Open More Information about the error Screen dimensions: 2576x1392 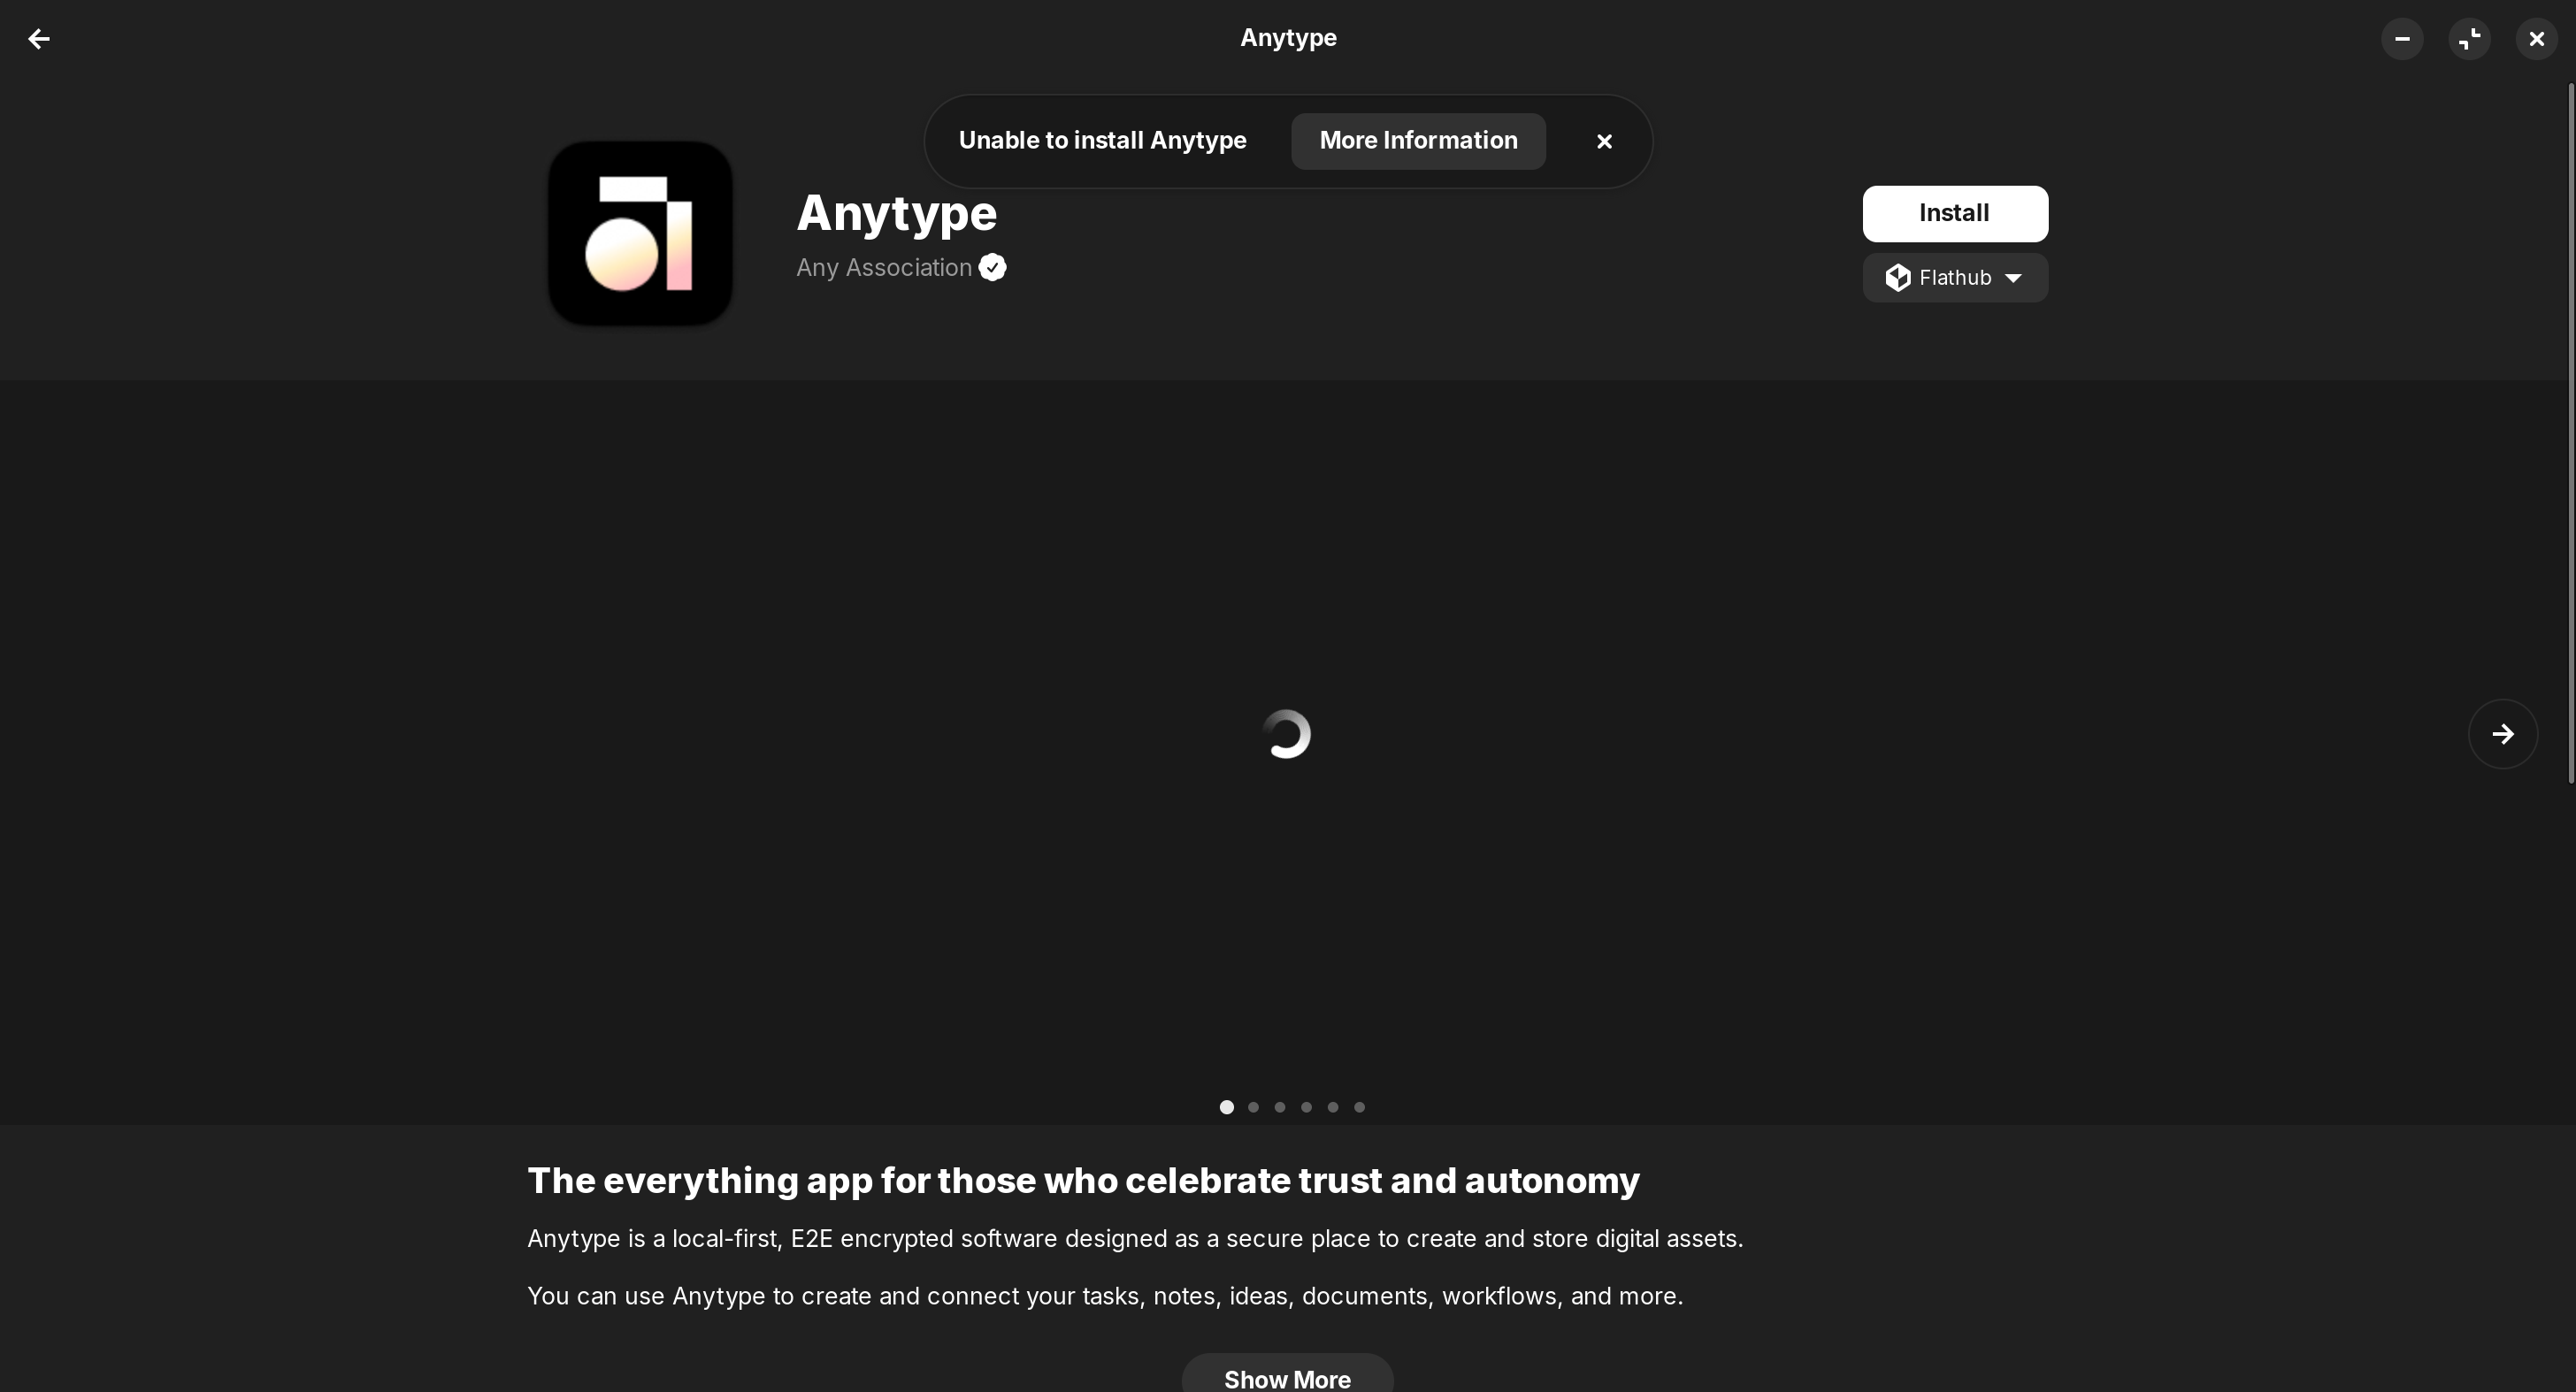(x=1418, y=141)
